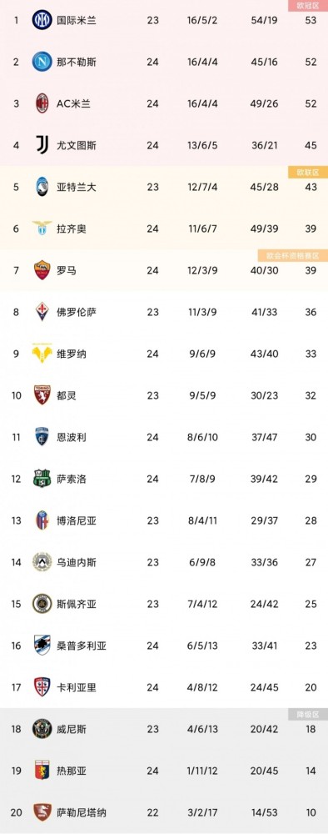
Task: Click the Torino crest icon
Action: click(x=42, y=395)
